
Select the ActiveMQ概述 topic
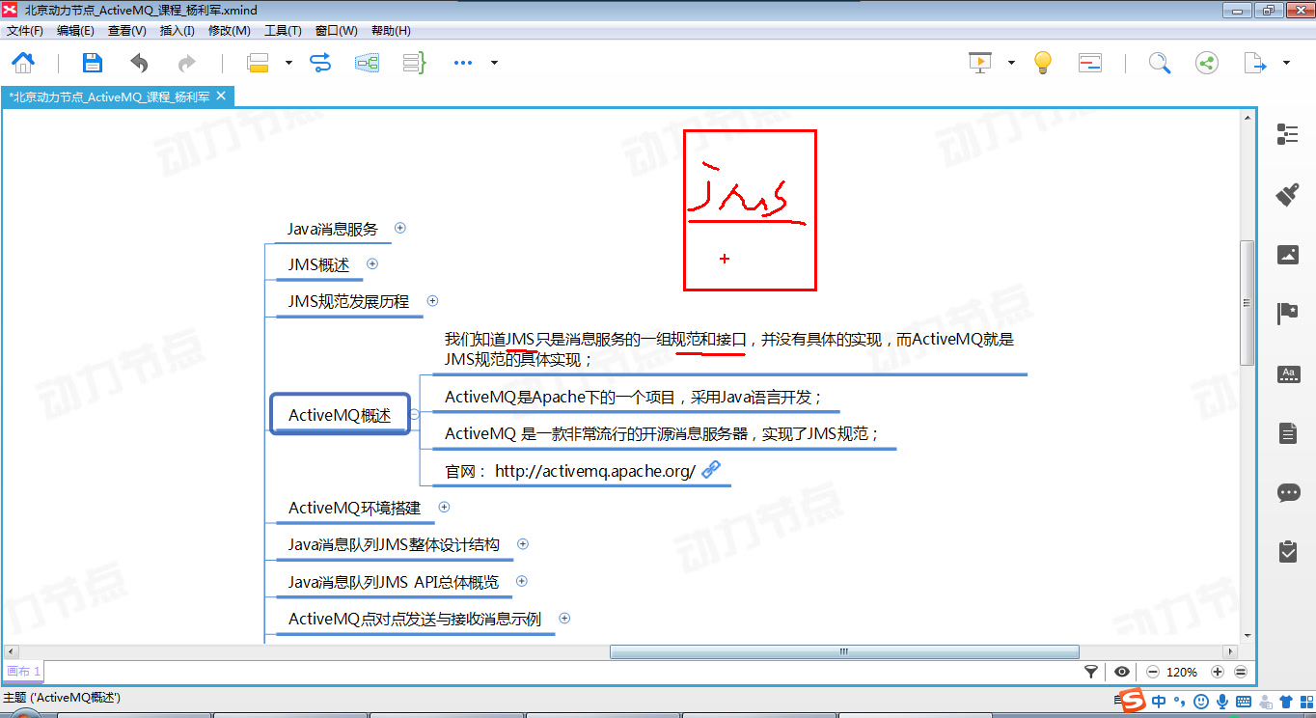[x=340, y=415]
